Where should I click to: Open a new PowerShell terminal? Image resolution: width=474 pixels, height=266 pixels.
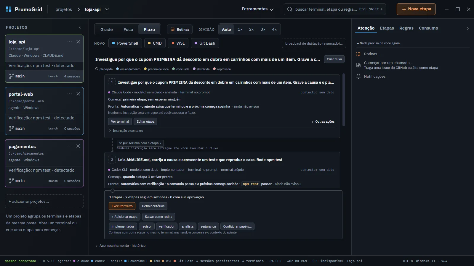pyautogui.click(x=125, y=43)
